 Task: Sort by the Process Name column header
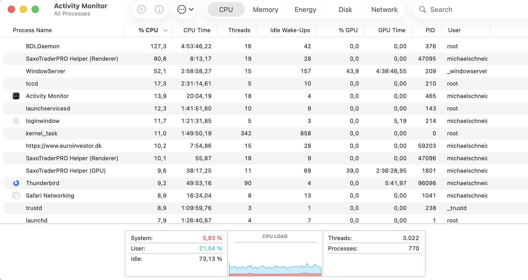click(32, 30)
